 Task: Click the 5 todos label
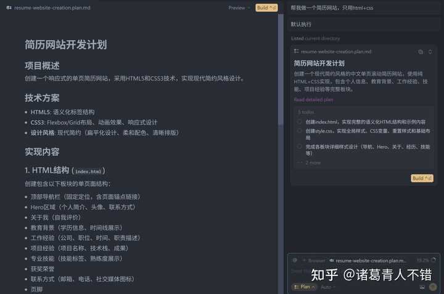click(x=306, y=112)
